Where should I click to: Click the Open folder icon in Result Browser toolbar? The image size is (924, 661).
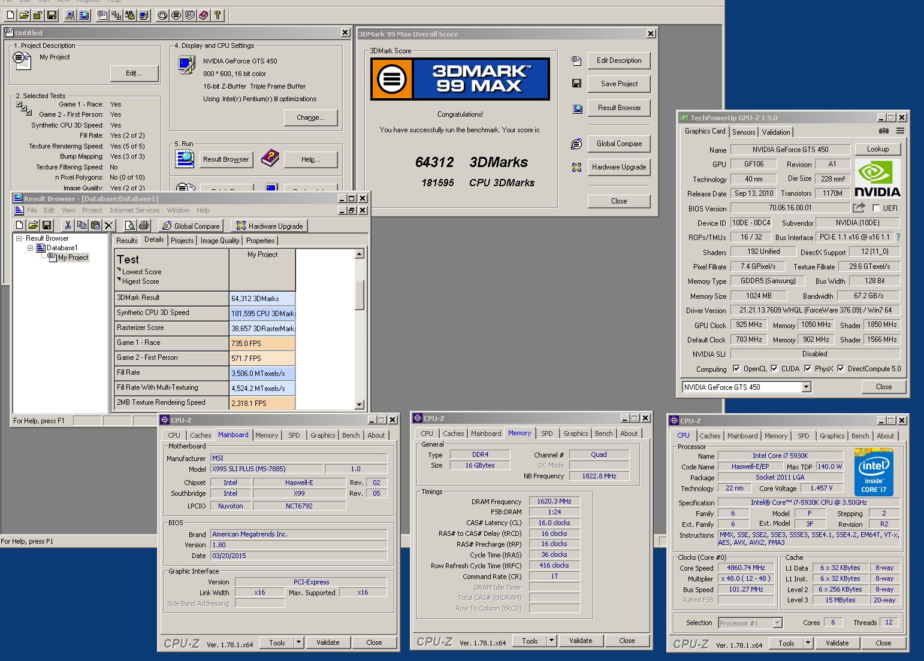pos(33,225)
